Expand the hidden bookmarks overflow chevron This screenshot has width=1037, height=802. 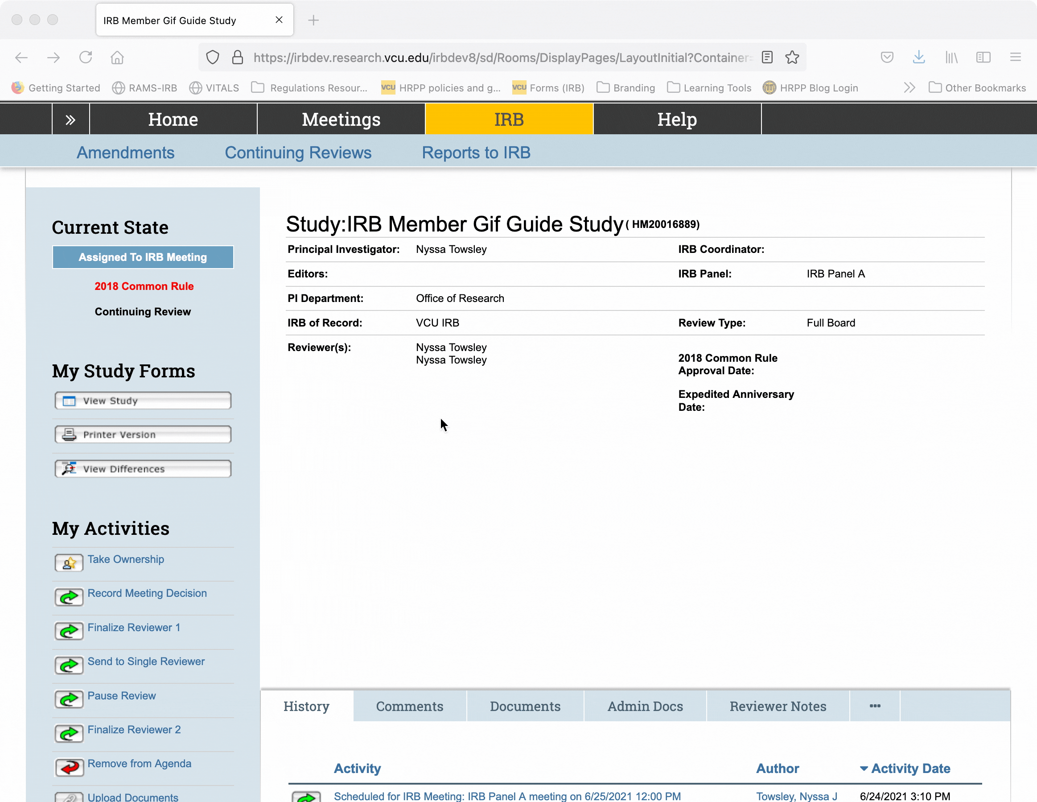pyautogui.click(x=909, y=88)
